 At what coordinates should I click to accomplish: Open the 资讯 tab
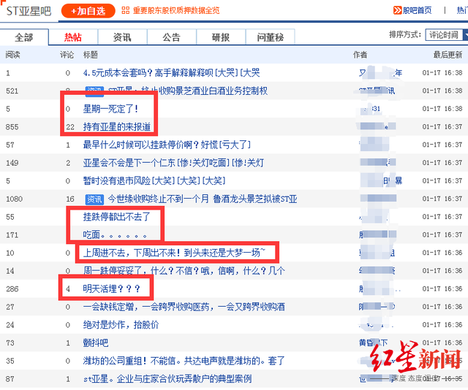(122, 37)
